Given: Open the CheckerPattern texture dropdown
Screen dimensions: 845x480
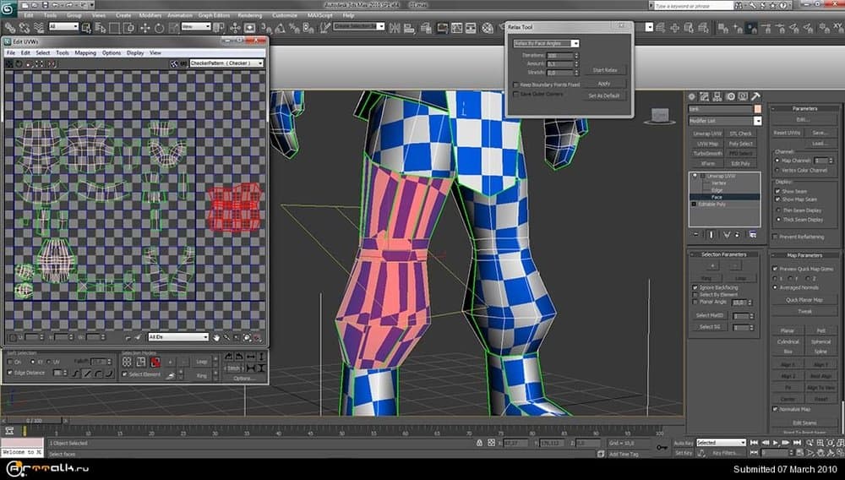Looking at the screenshot, I should (x=226, y=63).
